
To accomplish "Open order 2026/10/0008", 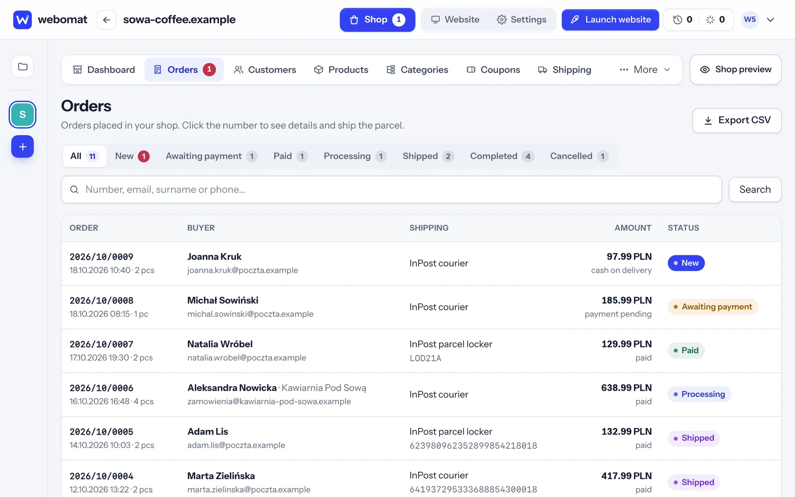I will (x=101, y=301).
